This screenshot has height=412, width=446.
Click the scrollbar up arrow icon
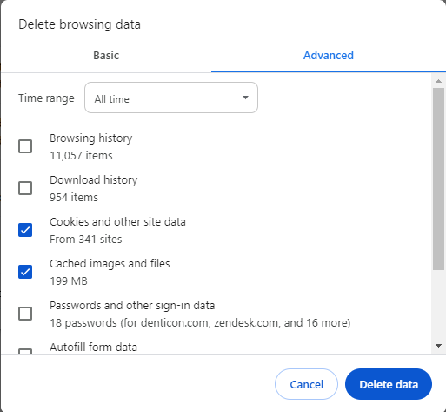tap(438, 81)
